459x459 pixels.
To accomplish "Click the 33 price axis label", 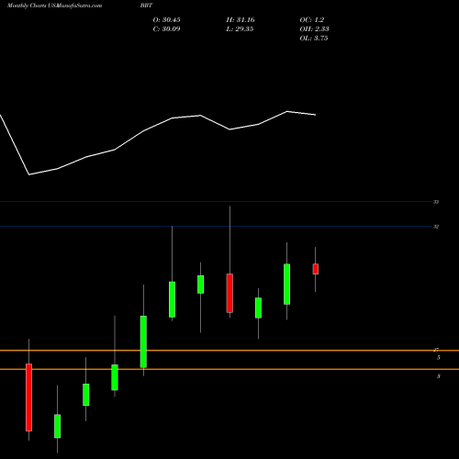I will [x=436, y=202].
